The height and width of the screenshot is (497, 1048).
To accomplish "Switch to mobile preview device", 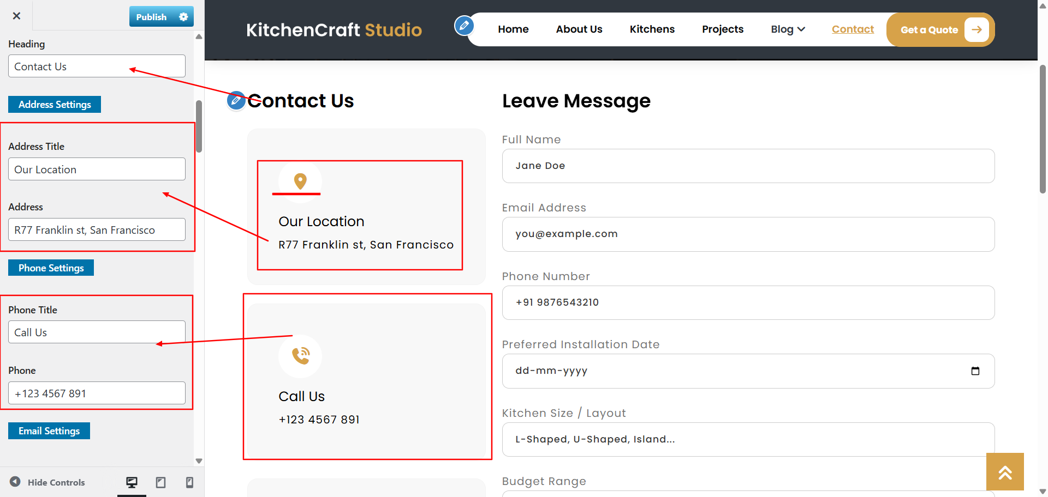I will tap(189, 482).
